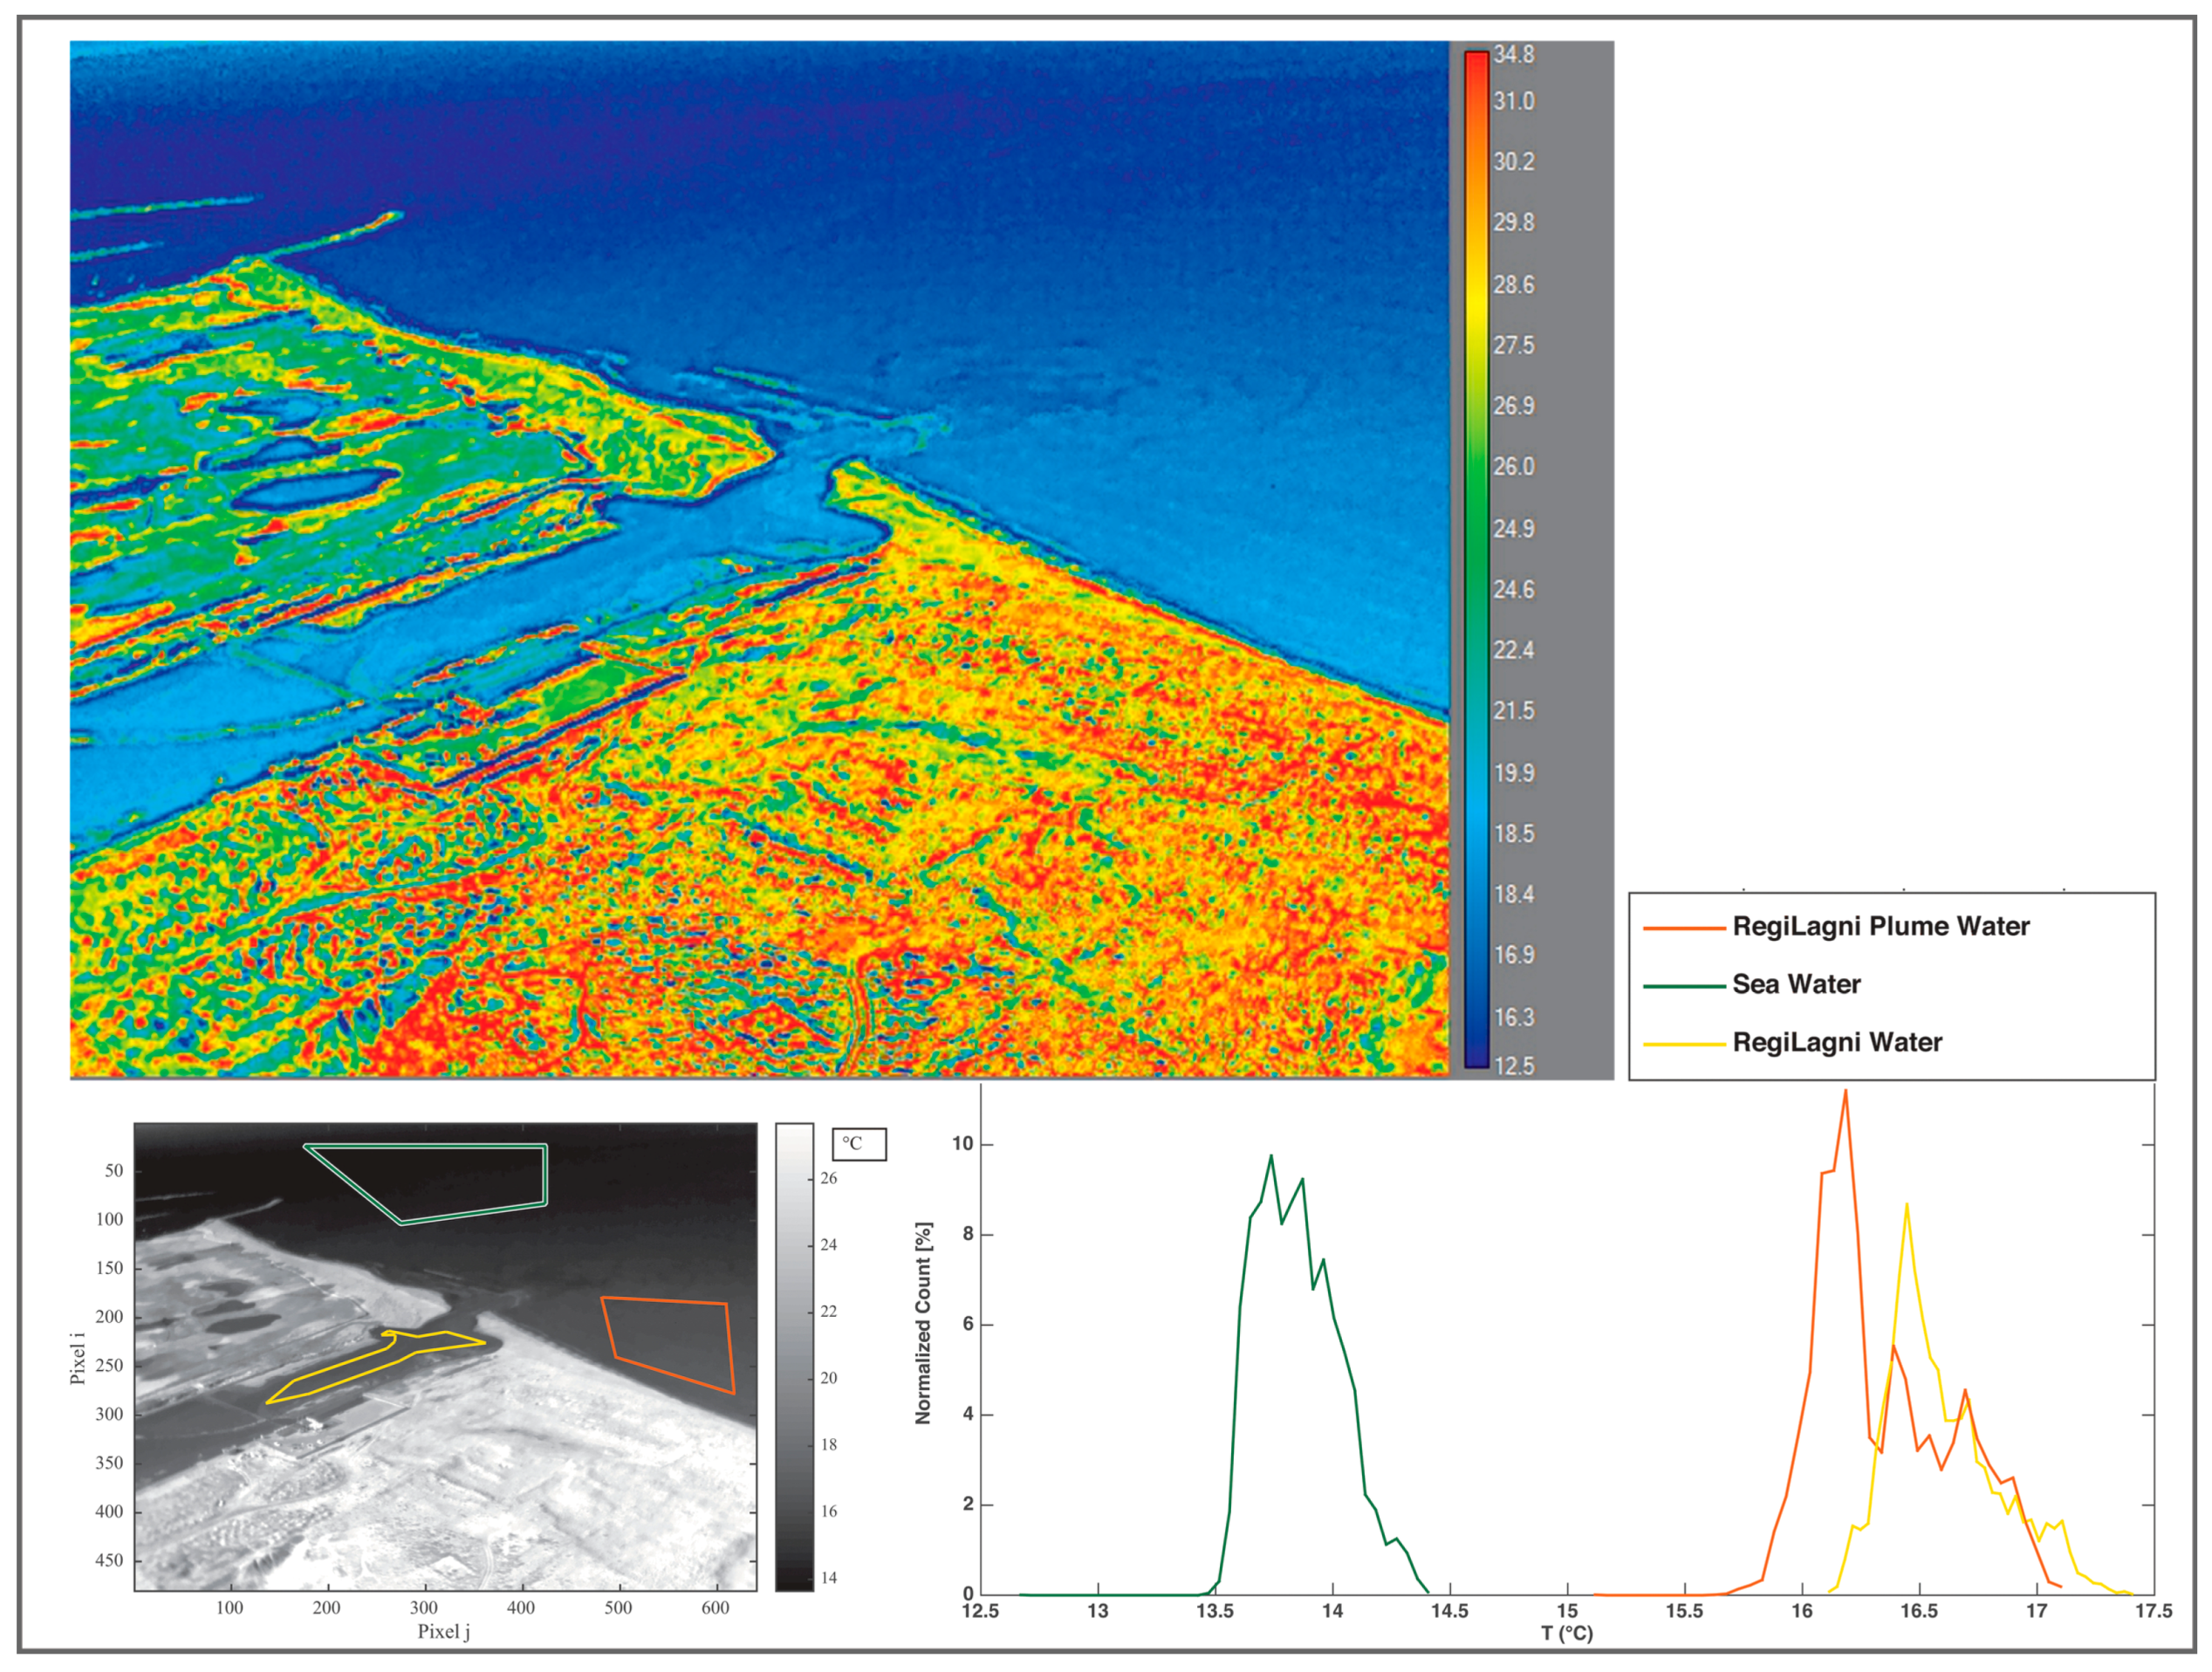
Task: Click the 34.8 label on the color scale
Action: pos(1514,55)
